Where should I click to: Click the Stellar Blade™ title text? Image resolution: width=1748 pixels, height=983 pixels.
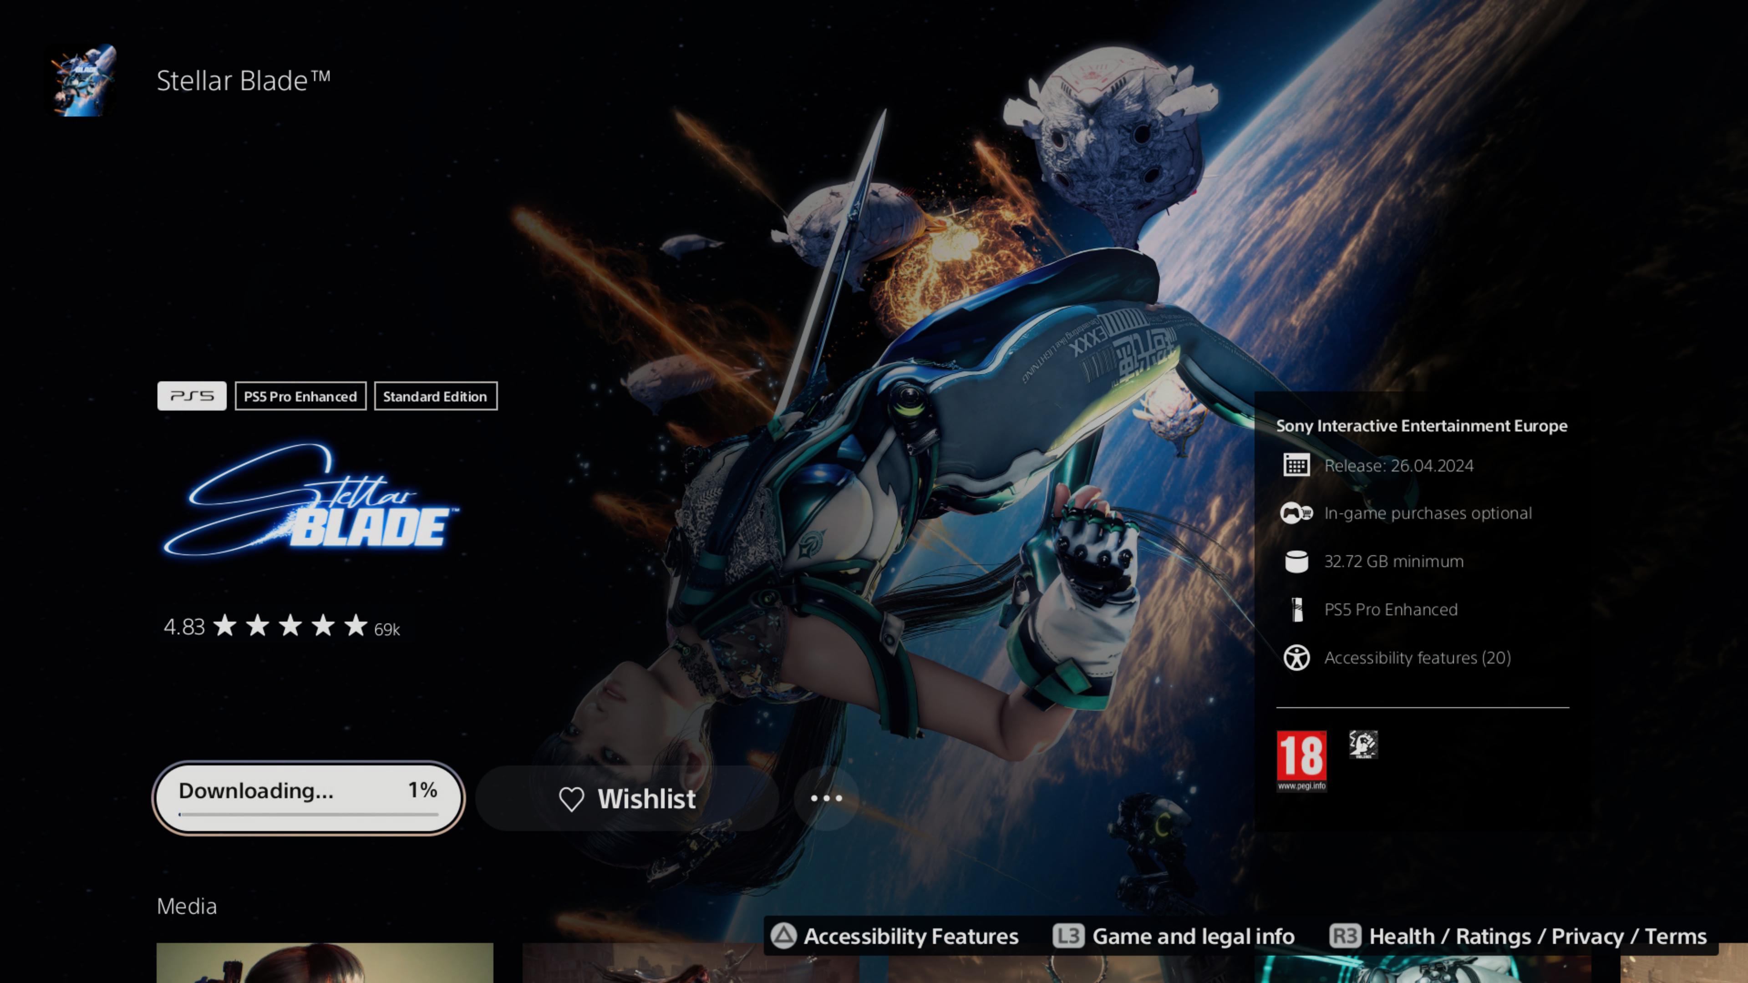coord(244,80)
